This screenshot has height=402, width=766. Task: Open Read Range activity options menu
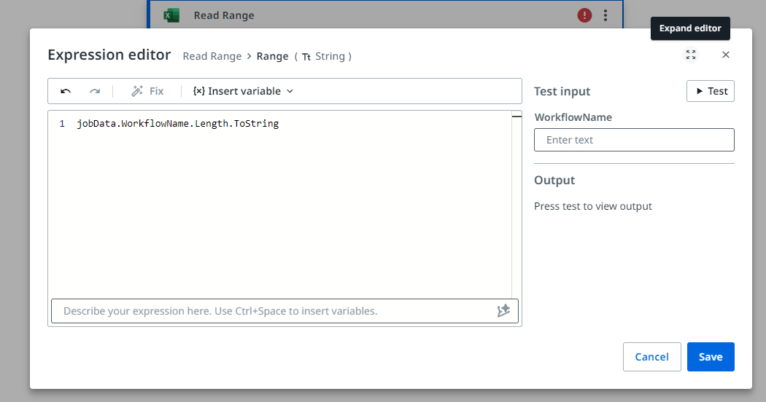(606, 15)
